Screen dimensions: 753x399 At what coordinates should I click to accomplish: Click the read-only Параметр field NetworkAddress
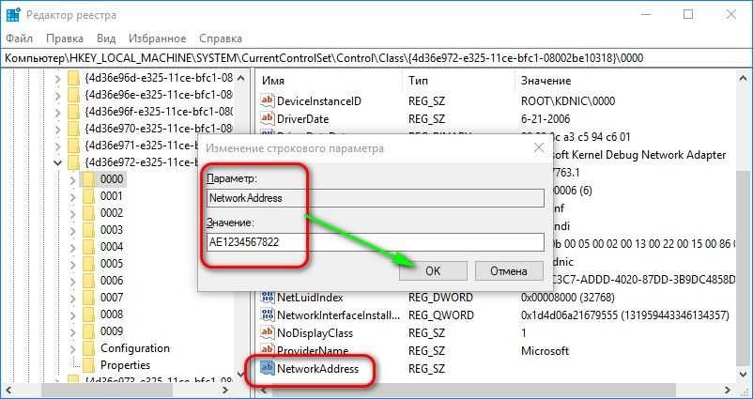coord(375,198)
